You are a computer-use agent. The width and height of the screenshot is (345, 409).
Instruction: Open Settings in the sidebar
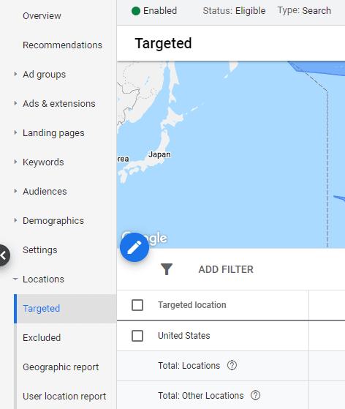[x=40, y=250]
